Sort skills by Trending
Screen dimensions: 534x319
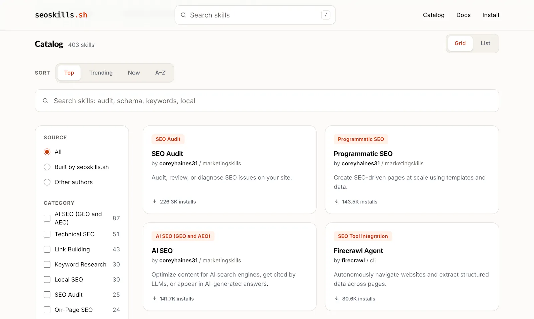pyautogui.click(x=101, y=73)
